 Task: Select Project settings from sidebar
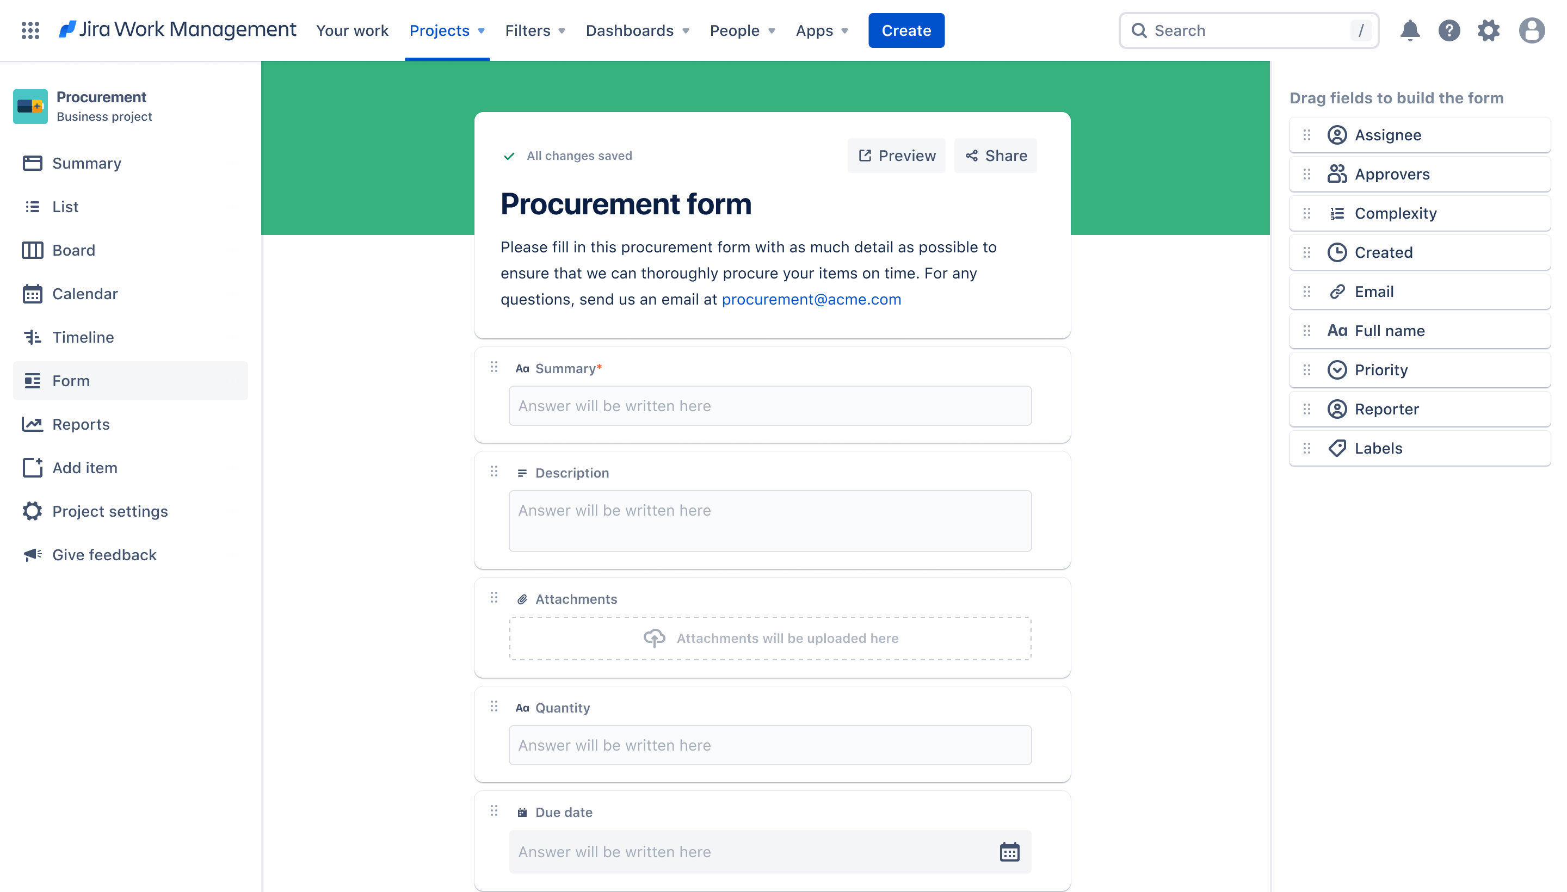coord(110,511)
